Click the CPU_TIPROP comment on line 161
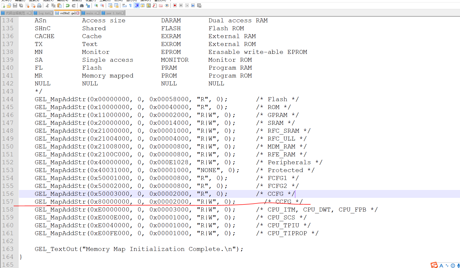 tap(287, 233)
